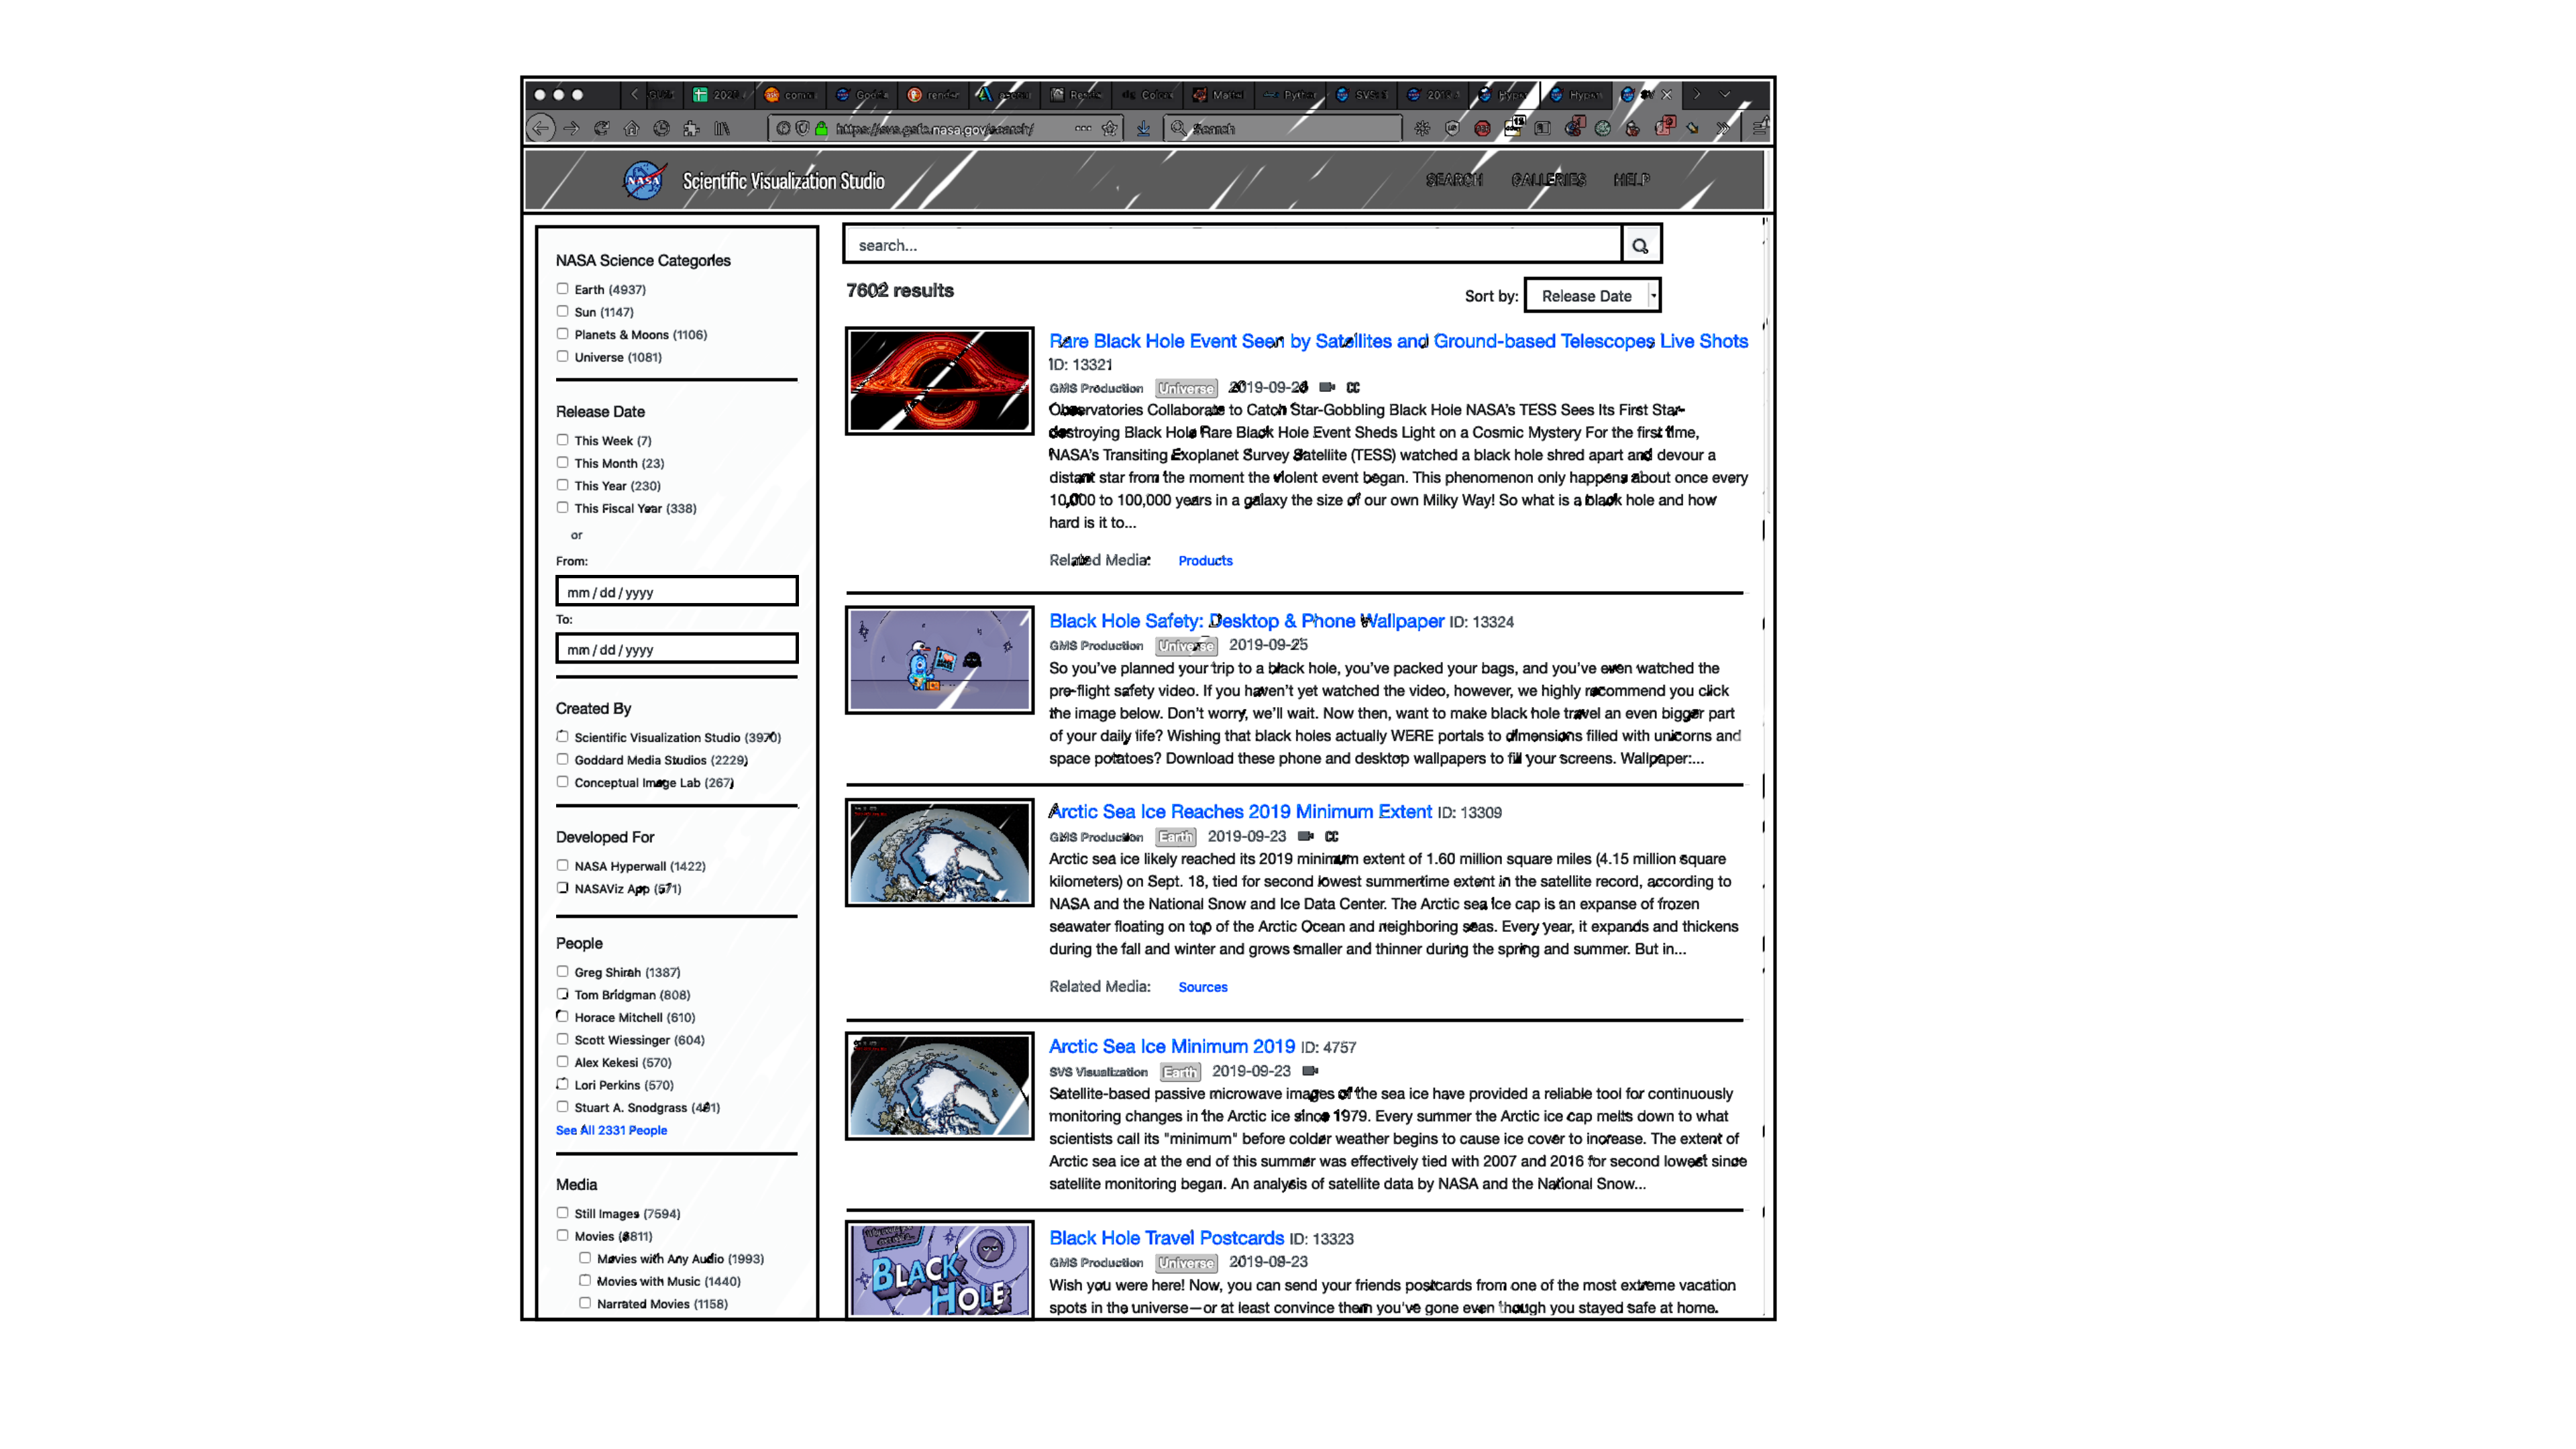The height and width of the screenshot is (1449, 2576).
Task: Toggle the sidebar panel icon in toolbar
Action: 1543,128
